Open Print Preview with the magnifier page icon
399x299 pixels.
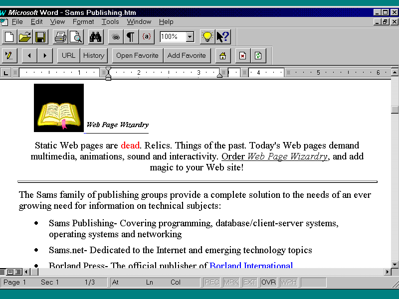coord(76,37)
